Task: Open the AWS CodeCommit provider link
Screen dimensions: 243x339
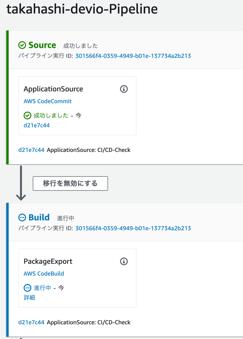Action: click(x=47, y=101)
